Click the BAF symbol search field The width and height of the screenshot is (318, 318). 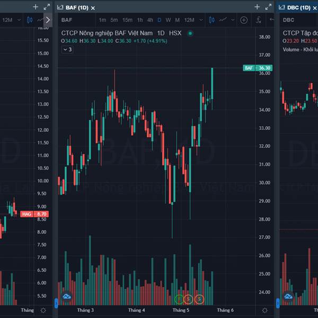tap(74, 20)
